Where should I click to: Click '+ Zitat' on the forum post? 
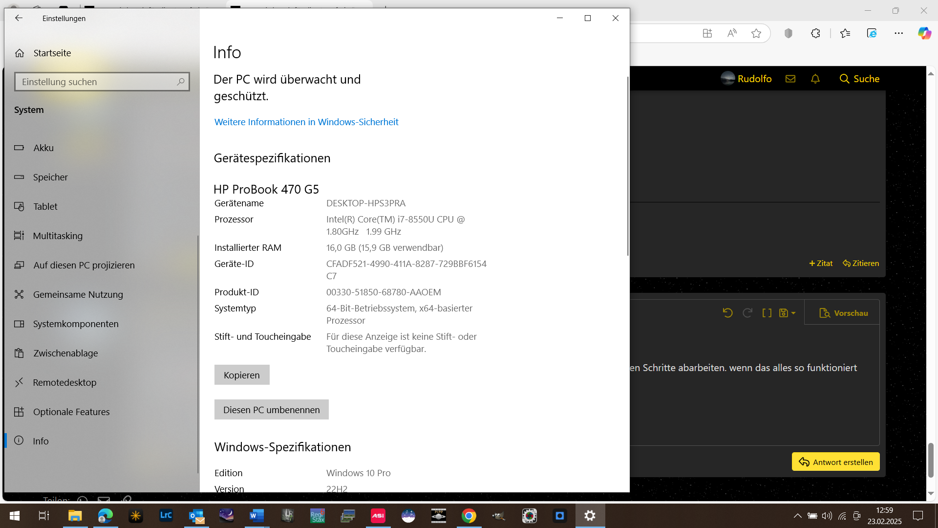[x=821, y=263]
